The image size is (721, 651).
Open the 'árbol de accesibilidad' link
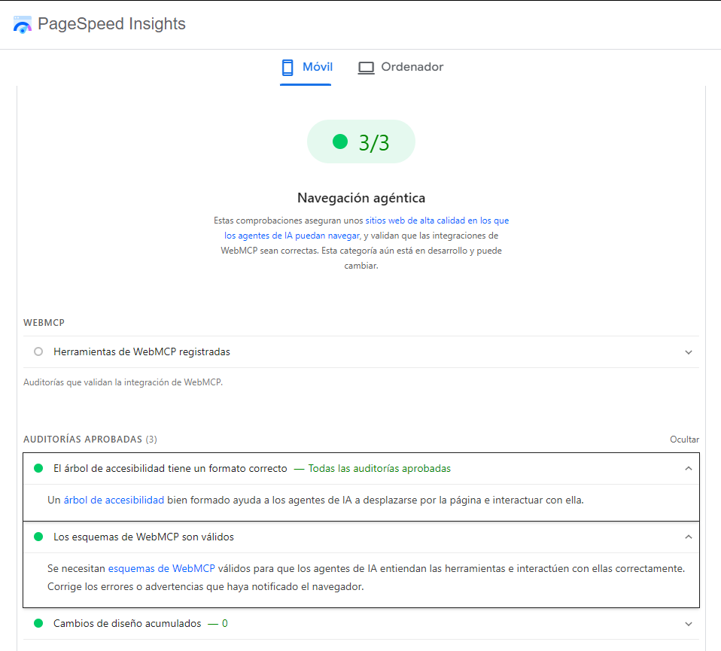pyautogui.click(x=114, y=500)
